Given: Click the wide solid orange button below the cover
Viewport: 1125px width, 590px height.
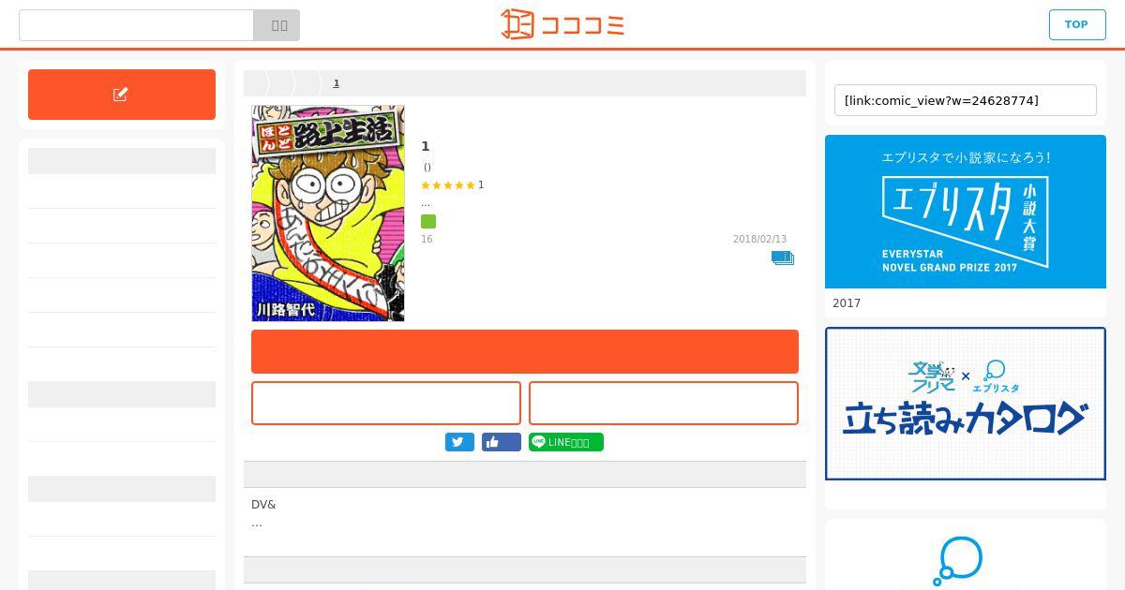Looking at the screenshot, I should [x=525, y=351].
